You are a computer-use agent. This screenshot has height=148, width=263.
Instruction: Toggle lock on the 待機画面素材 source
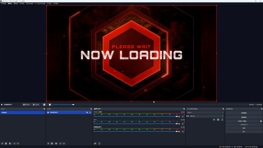[x=90, y=113]
